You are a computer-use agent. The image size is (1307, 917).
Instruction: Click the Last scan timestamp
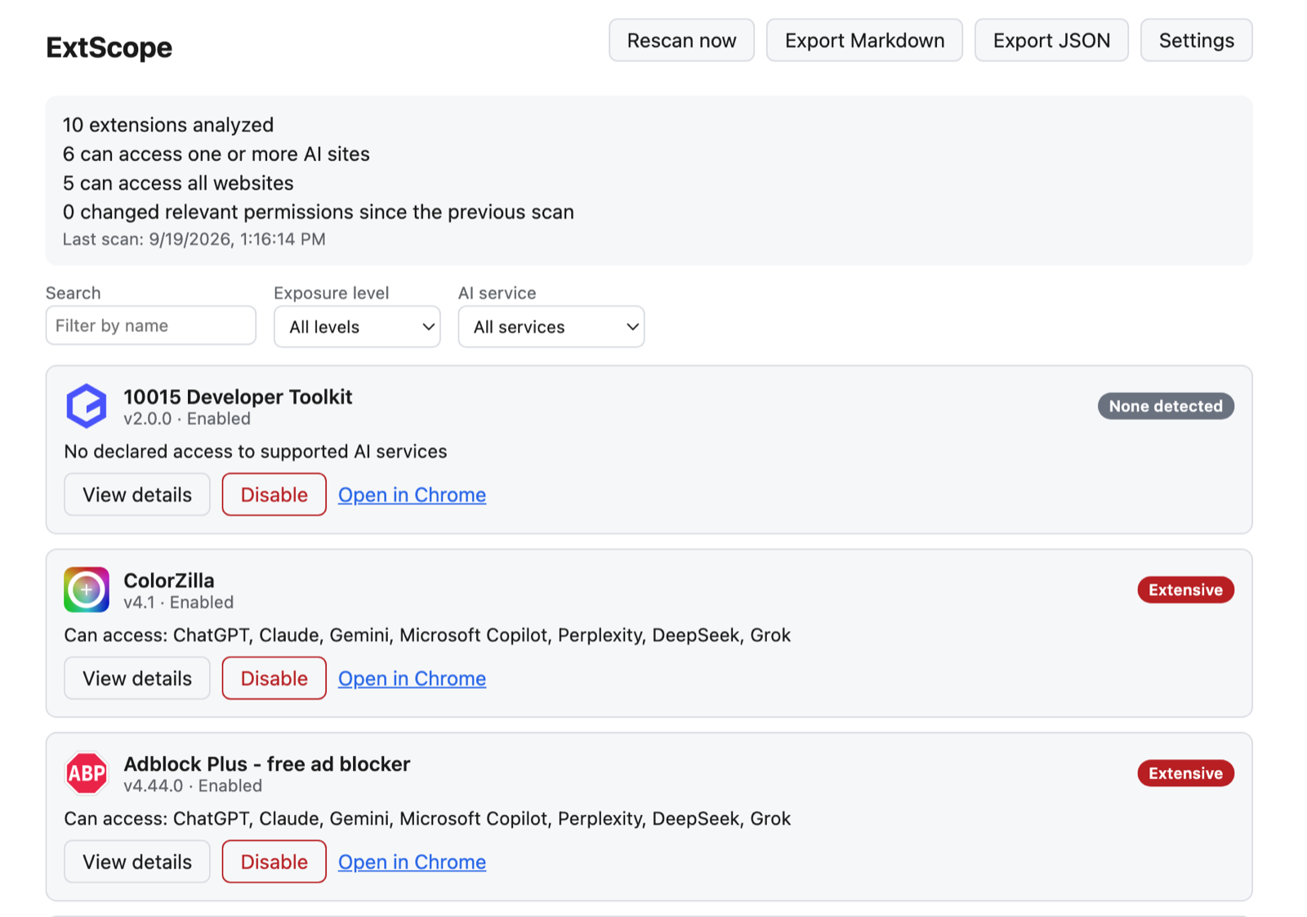coord(194,239)
